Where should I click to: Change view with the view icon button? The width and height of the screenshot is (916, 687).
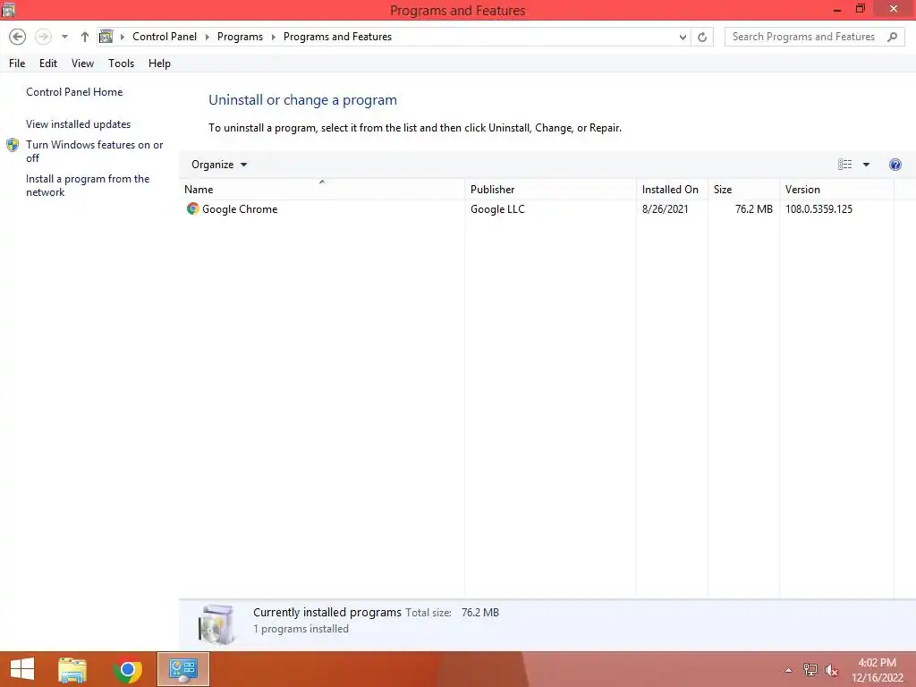coord(844,165)
